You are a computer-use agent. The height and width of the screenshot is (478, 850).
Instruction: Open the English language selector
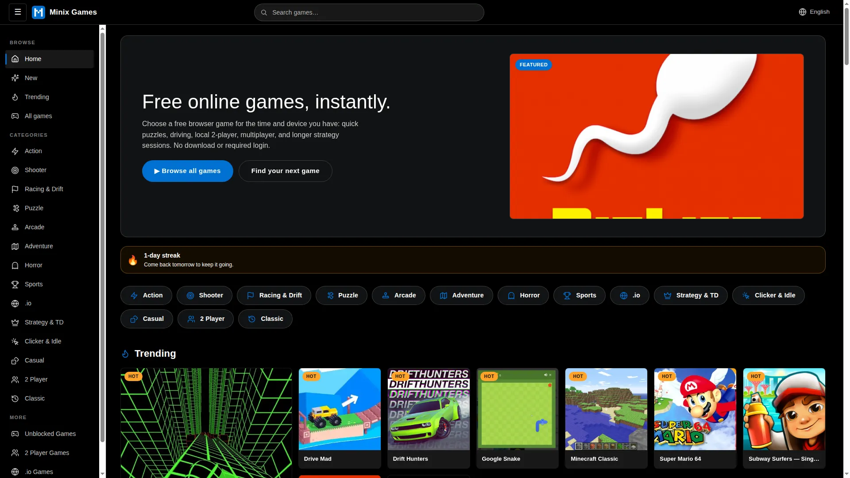pyautogui.click(x=814, y=12)
